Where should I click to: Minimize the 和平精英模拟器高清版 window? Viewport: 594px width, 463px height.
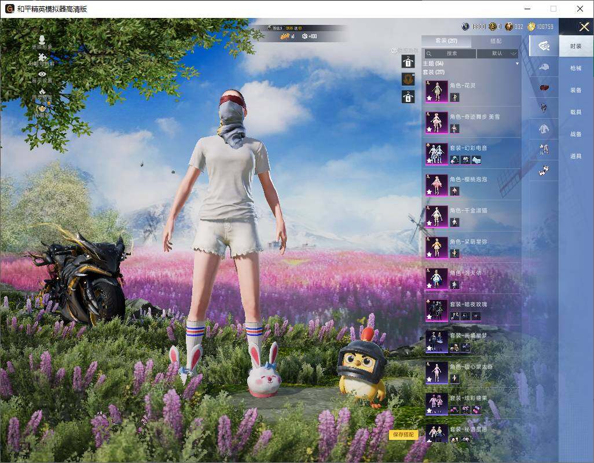click(x=527, y=9)
